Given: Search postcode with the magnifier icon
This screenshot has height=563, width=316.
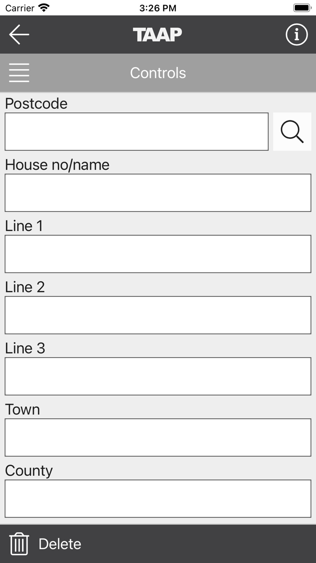Looking at the screenshot, I should click(x=292, y=131).
